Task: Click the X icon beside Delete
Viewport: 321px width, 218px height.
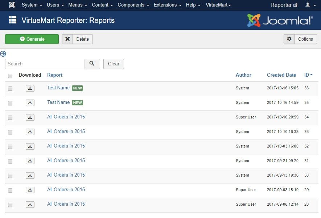Action: (67, 39)
